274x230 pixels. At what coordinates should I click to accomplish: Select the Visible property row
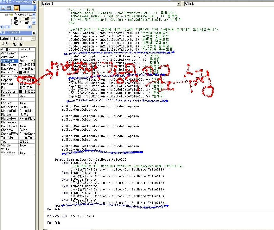pos(9,146)
